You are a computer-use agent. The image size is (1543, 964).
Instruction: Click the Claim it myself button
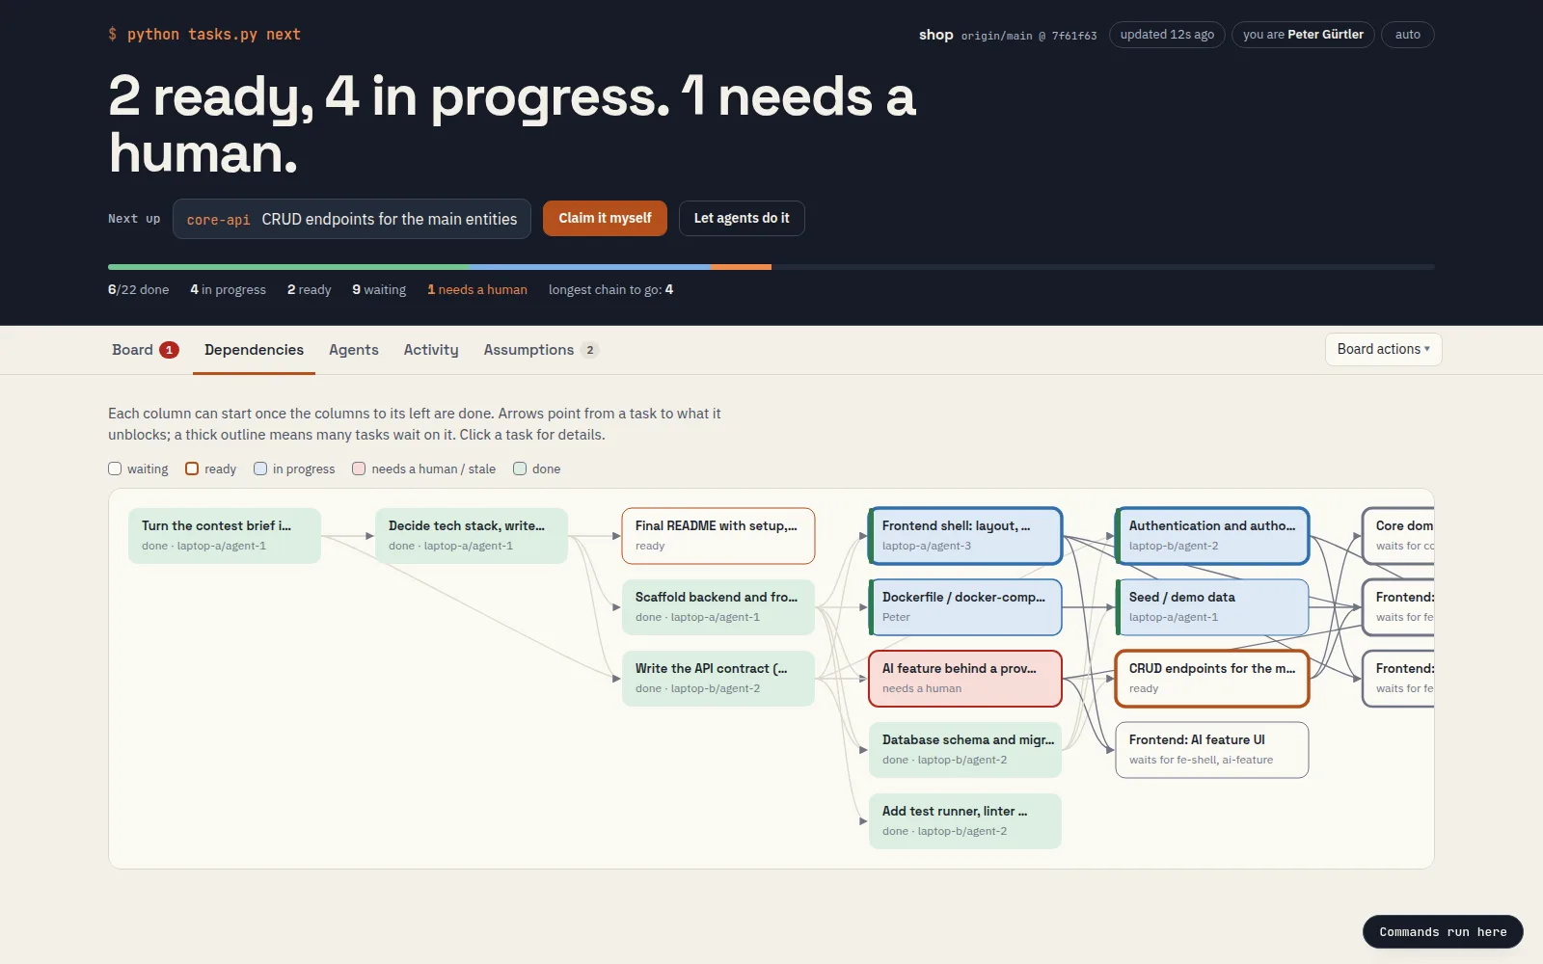pyautogui.click(x=605, y=218)
